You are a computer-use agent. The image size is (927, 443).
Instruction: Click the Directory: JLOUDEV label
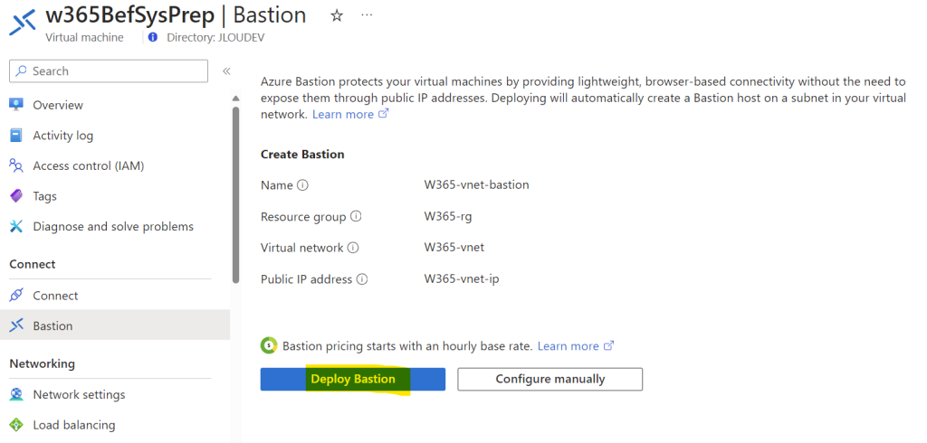coord(215,37)
